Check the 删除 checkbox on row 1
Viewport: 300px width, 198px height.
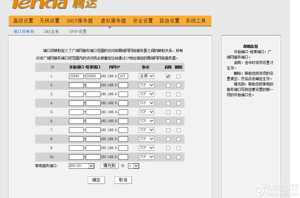coord(179,76)
